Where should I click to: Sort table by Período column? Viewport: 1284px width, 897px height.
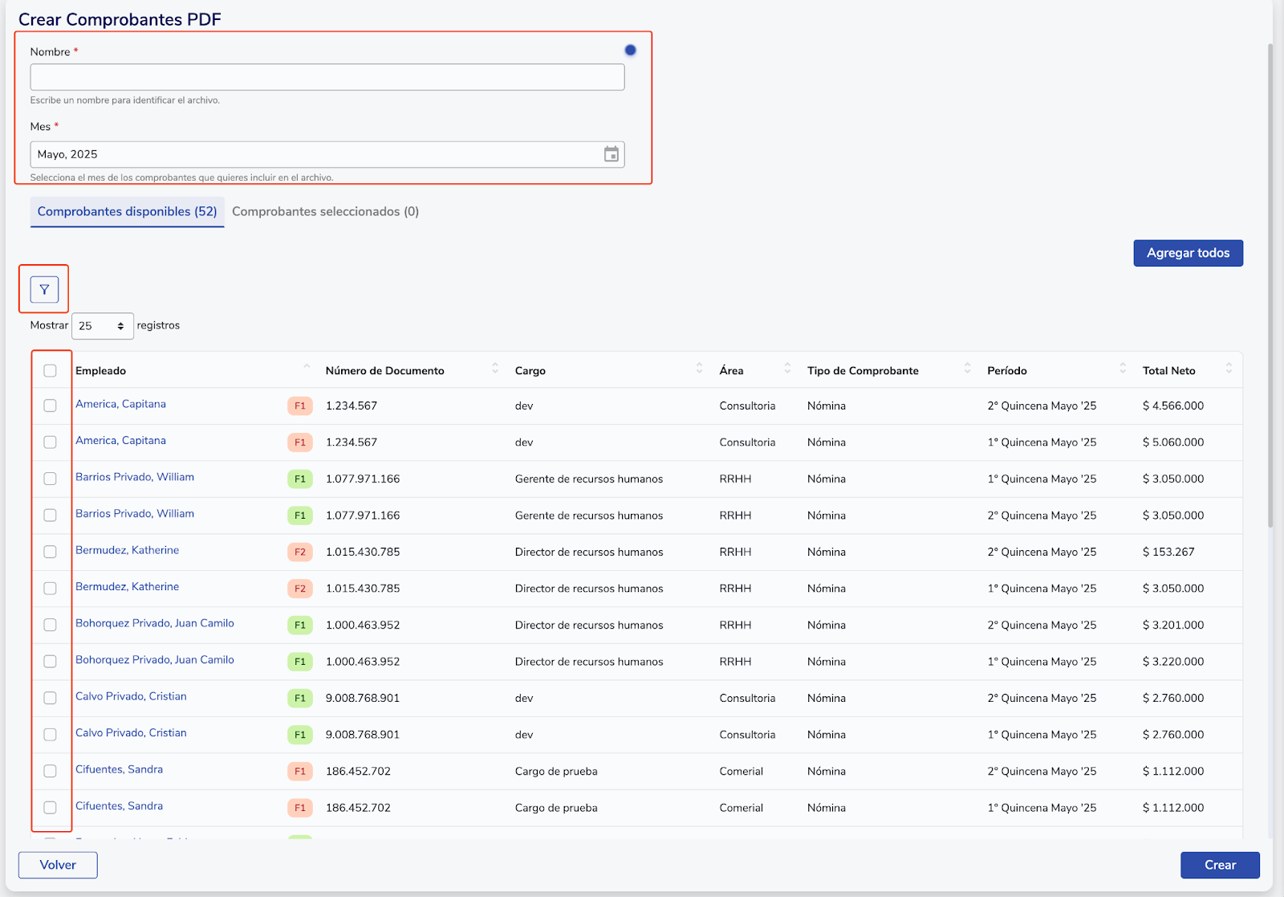tap(1122, 369)
